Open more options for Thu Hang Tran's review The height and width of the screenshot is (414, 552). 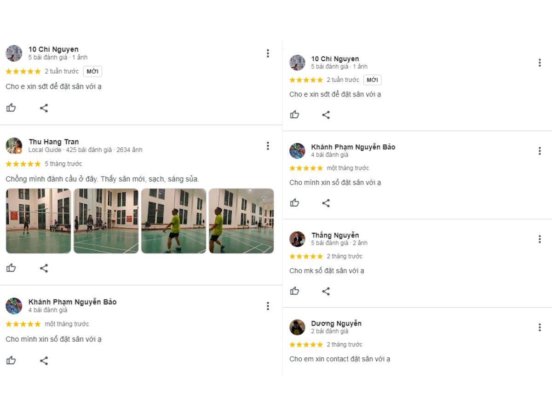(268, 146)
